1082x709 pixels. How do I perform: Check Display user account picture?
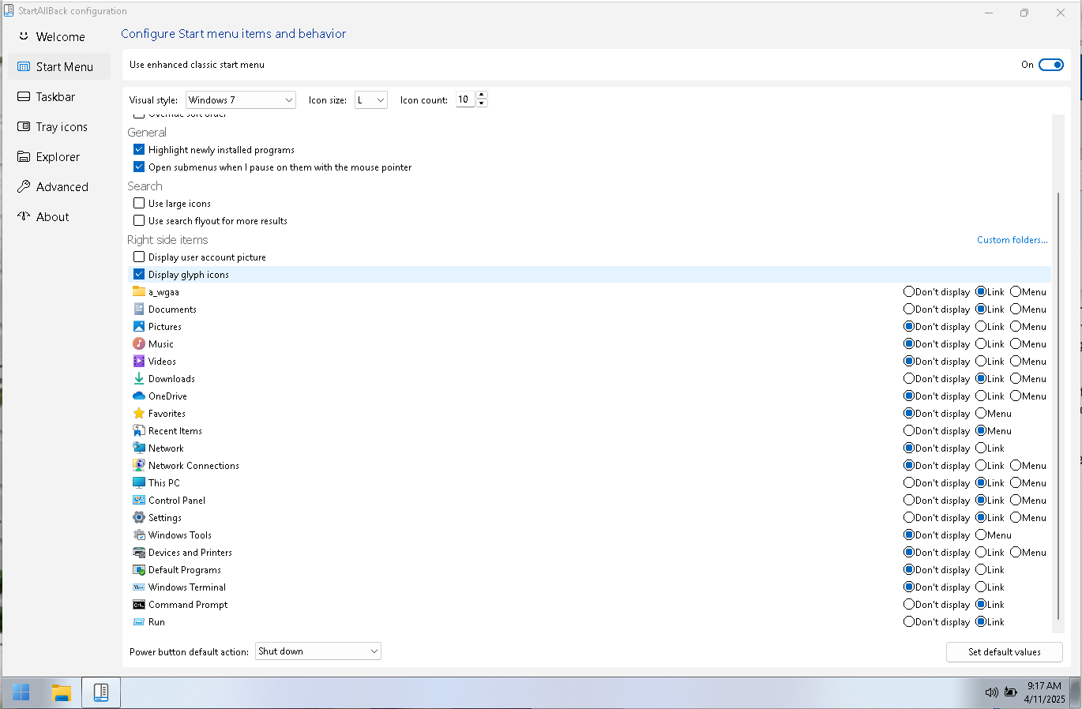pyautogui.click(x=139, y=257)
